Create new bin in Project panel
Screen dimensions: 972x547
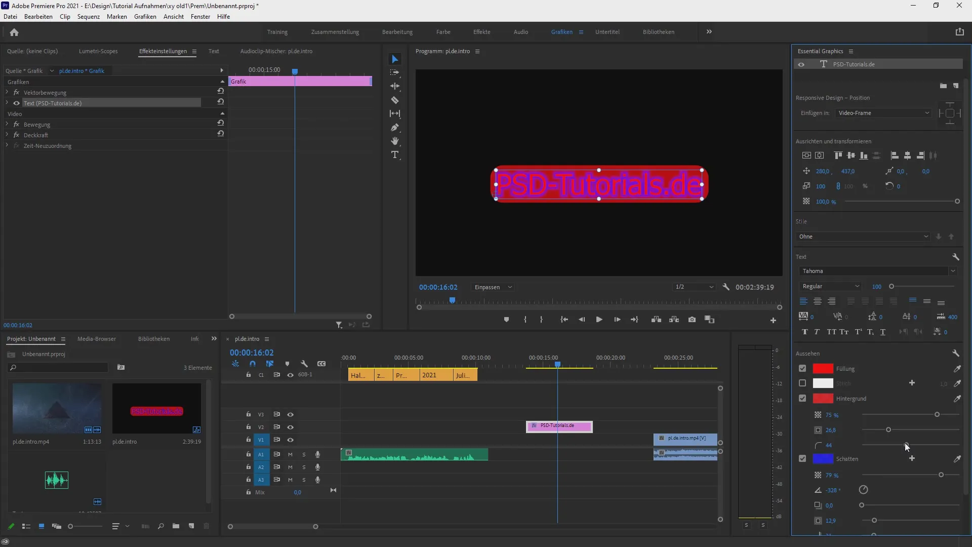click(176, 526)
